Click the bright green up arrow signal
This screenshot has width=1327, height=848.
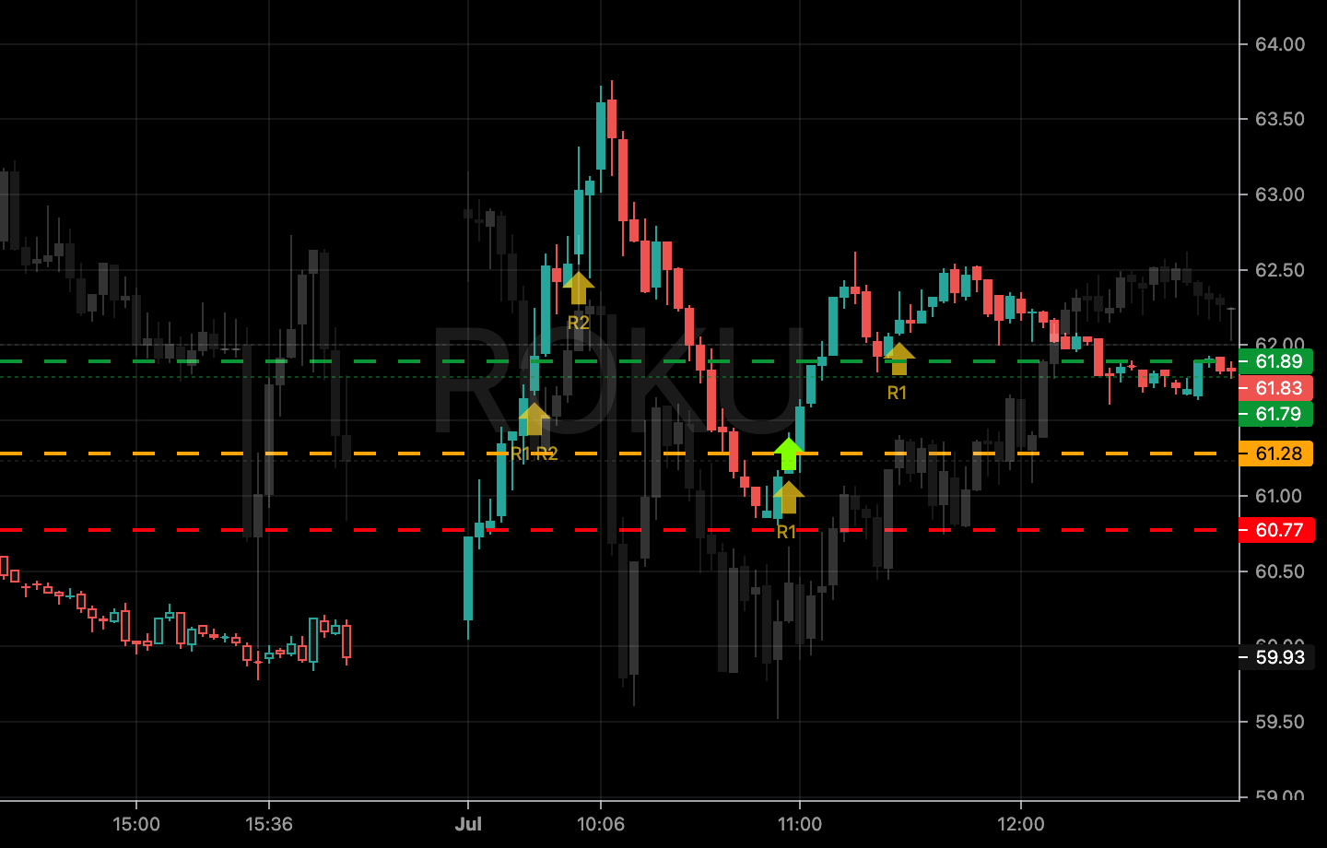click(x=788, y=453)
